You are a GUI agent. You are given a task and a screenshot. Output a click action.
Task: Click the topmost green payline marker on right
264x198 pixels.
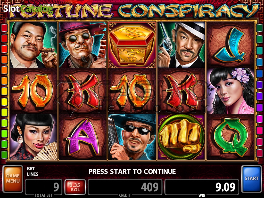[259, 28]
